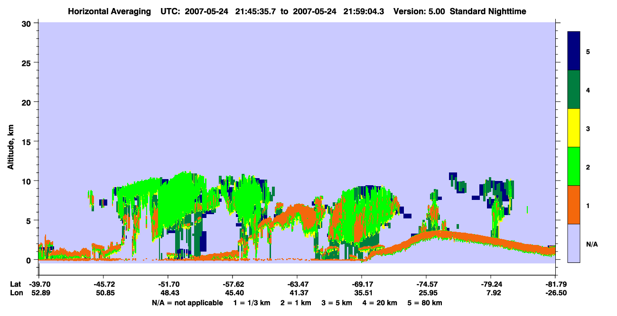Click the dark blue color bar segment labeled 5

point(574,51)
